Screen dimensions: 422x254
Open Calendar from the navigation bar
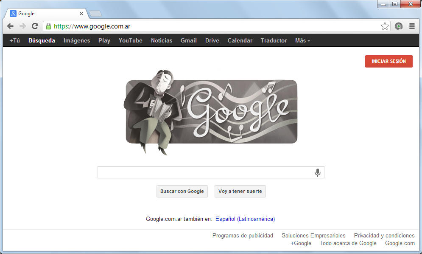click(x=240, y=40)
